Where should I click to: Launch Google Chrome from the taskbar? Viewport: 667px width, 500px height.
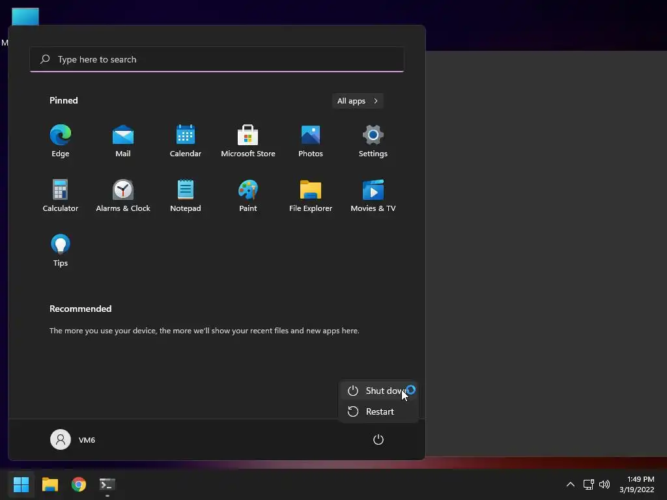(79, 484)
